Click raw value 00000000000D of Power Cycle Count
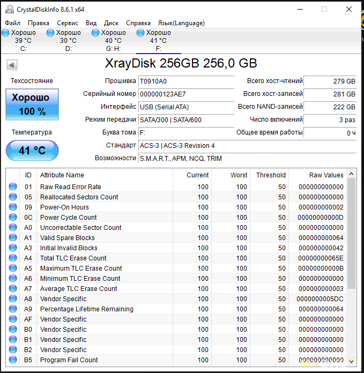This screenshot has height=373, width=364. (321, 218)
